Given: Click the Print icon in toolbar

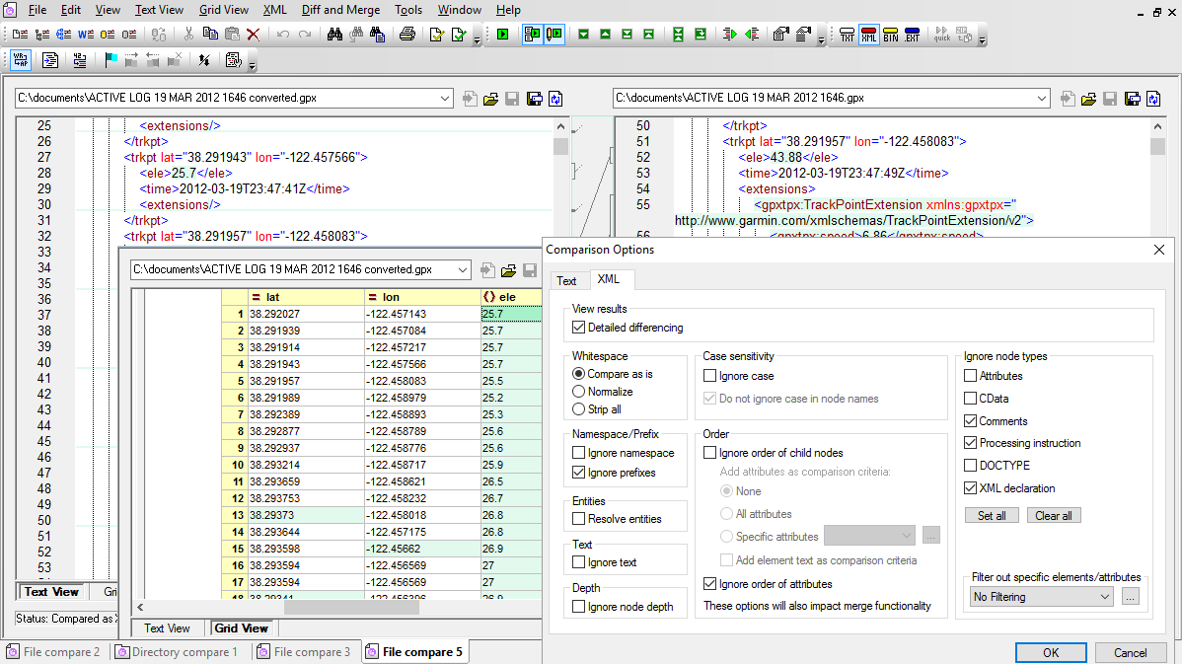Looking at the screenshot, I should tap(406, 35).
